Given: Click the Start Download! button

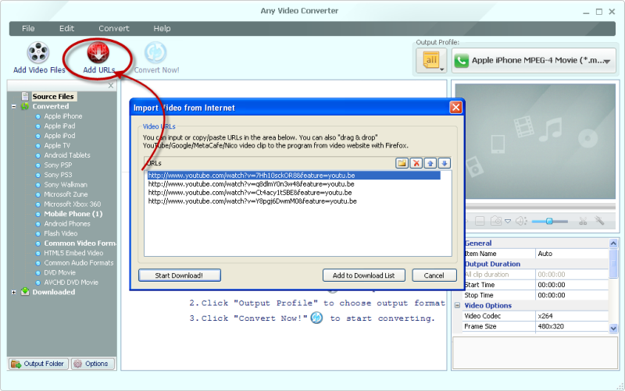Looking at the screenshot, I should click(180, 275).
